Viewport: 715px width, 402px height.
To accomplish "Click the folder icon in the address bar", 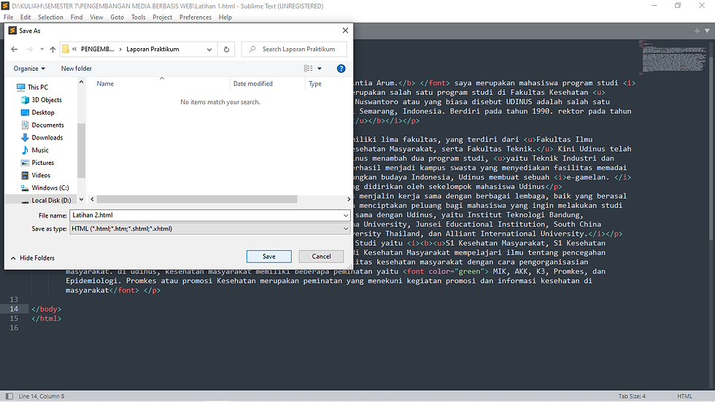I will 66,49.
